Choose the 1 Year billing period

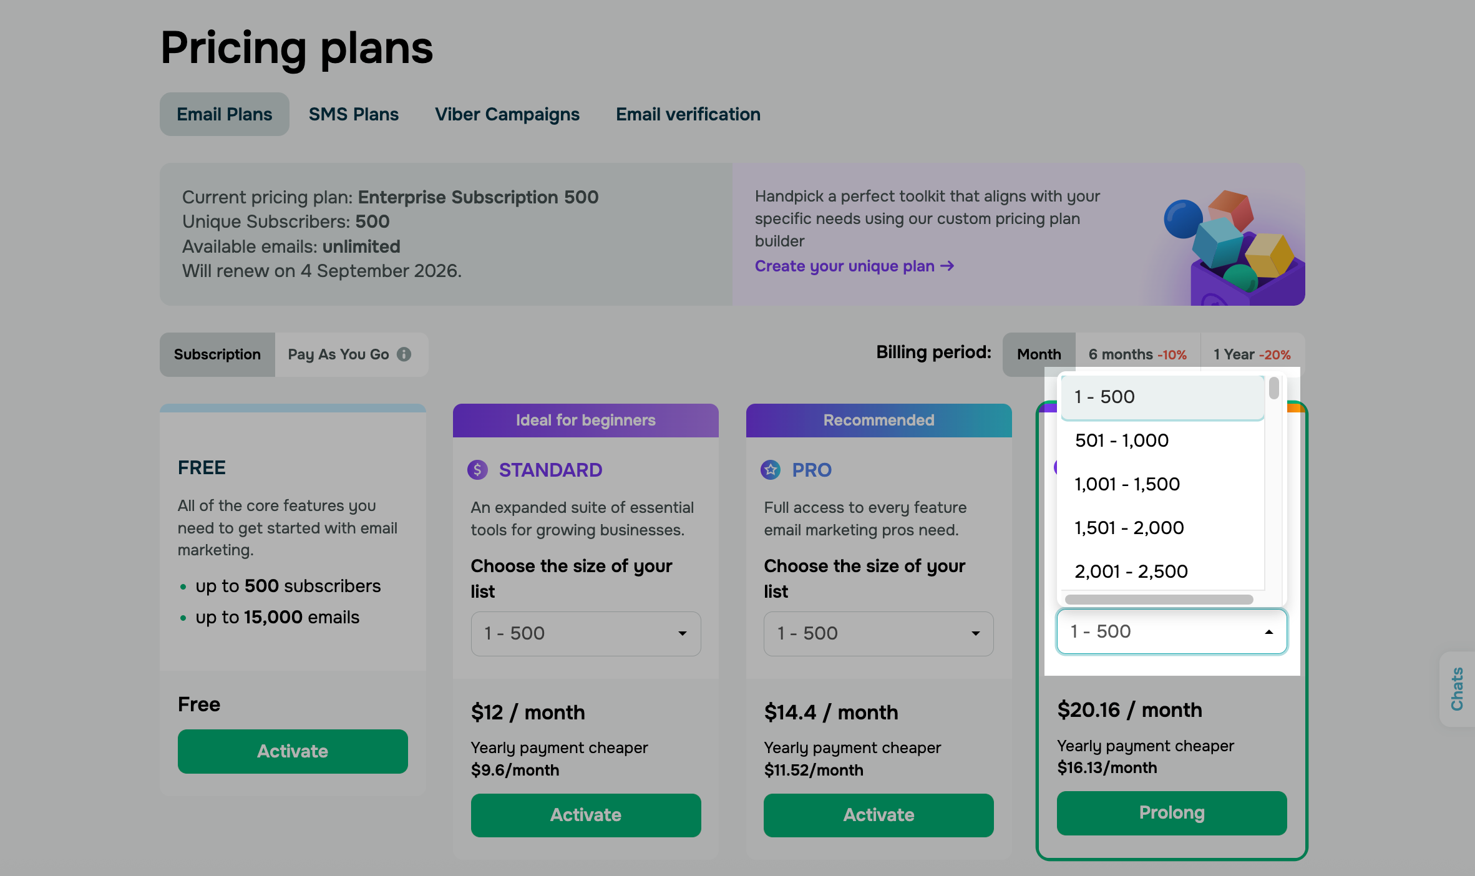pos(1252,354)
